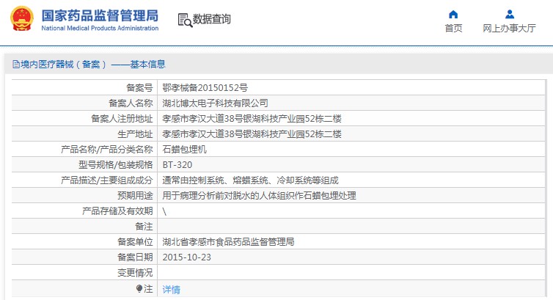
Task: Open the 数据查询 search icon
Action: tap(185, 20)
